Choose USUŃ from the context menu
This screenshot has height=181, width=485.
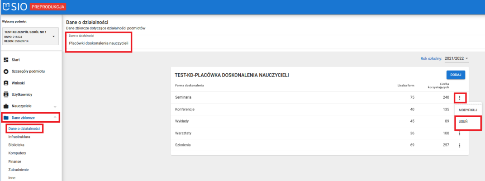(x=463, y=122)
